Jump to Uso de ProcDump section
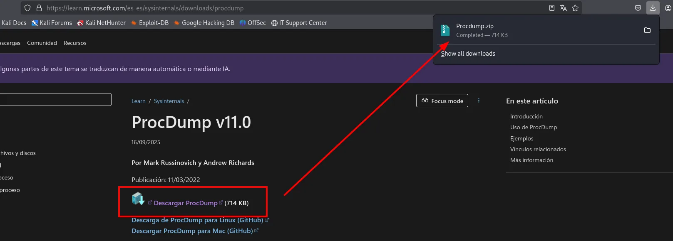Viewport: 673px width, 241px height. [x=534, y=127]
